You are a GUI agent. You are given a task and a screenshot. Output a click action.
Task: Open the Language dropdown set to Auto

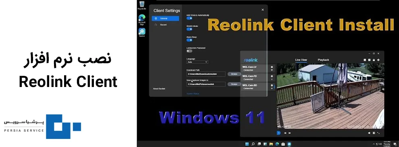click(197, 62)
